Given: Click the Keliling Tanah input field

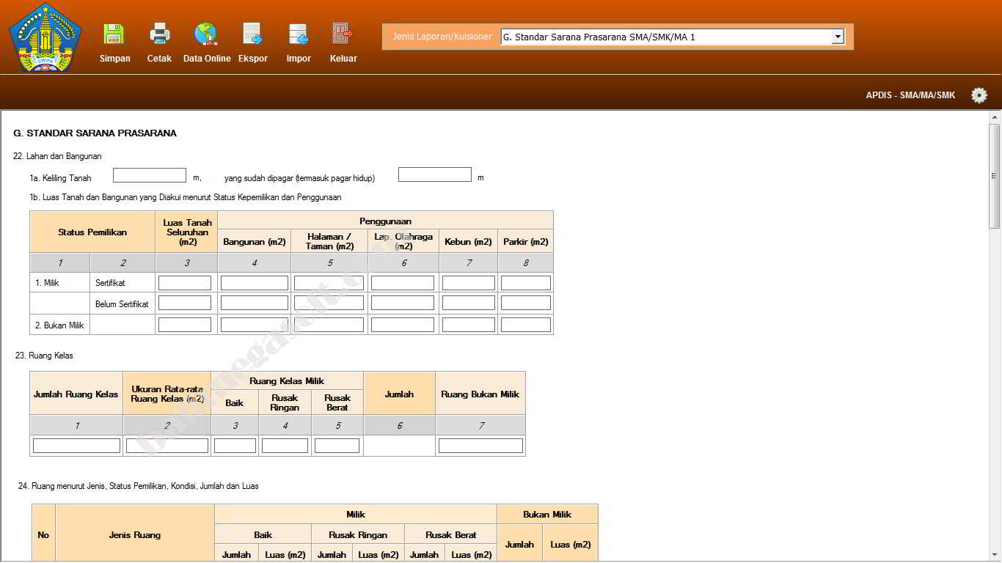Looking at the screenshot, I should [150, 175].
